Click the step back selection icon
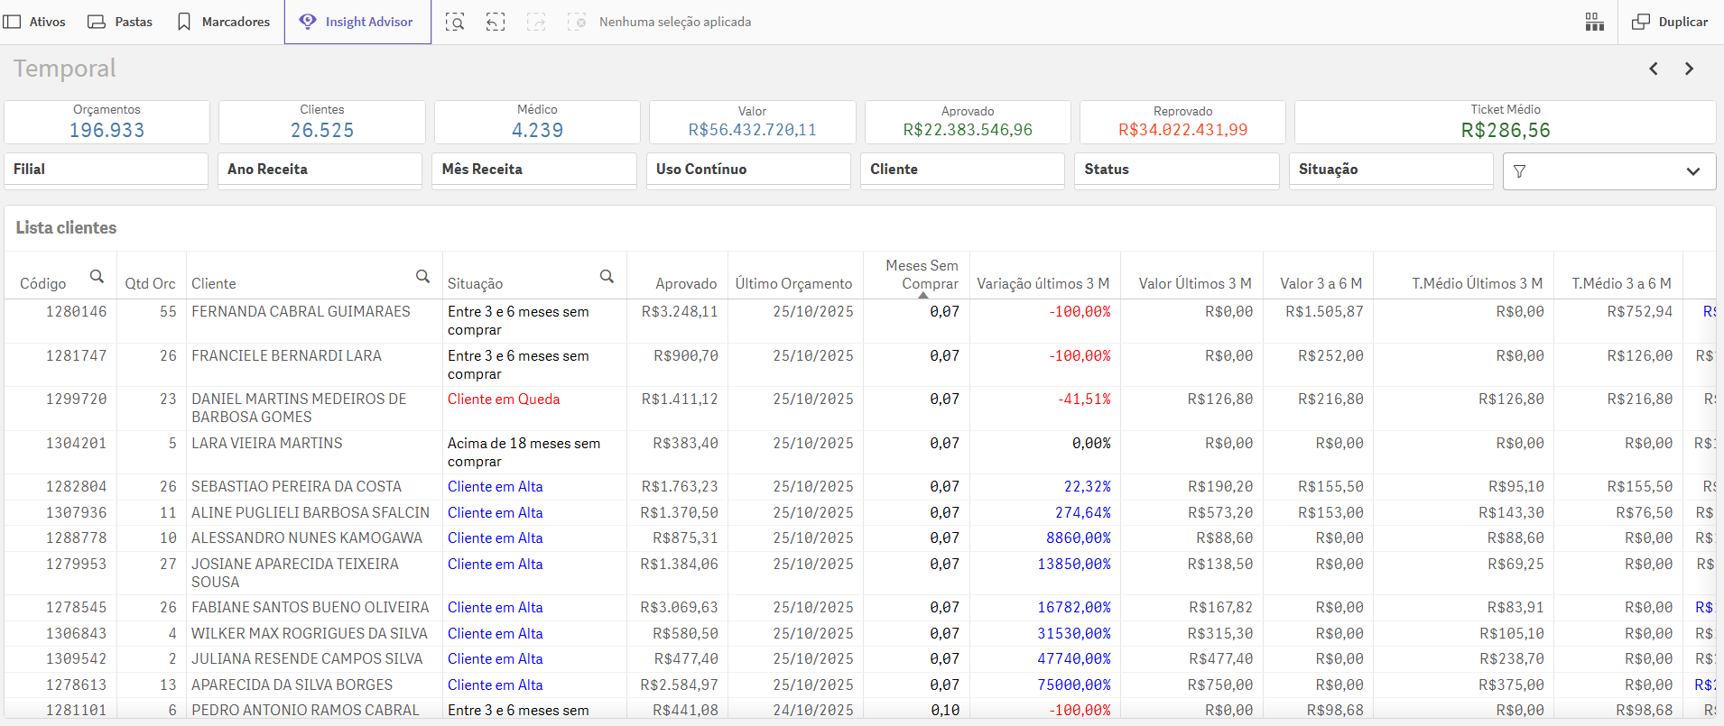Image resolution: width=1724 pixels, height=726 pixels. click(x=496, y=22)
